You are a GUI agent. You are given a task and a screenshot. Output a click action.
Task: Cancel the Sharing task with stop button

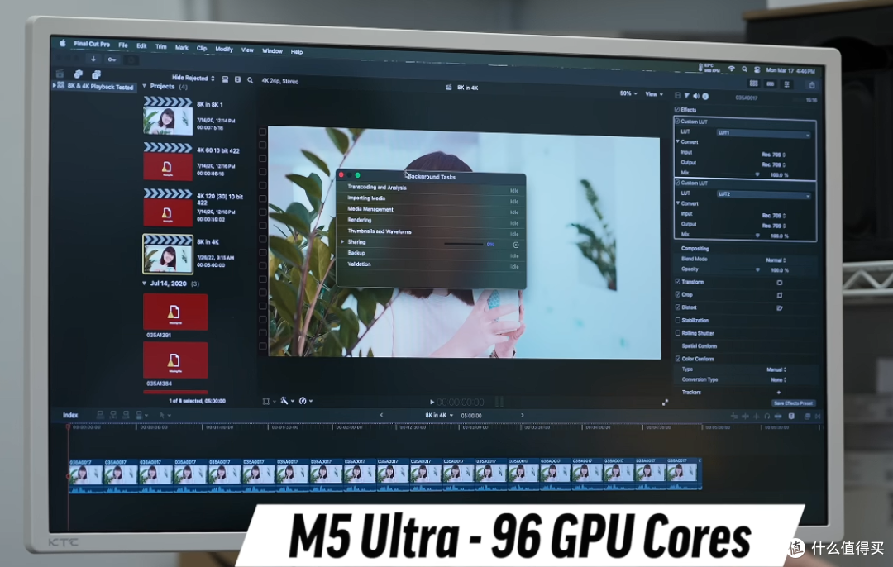coord(515,245)
